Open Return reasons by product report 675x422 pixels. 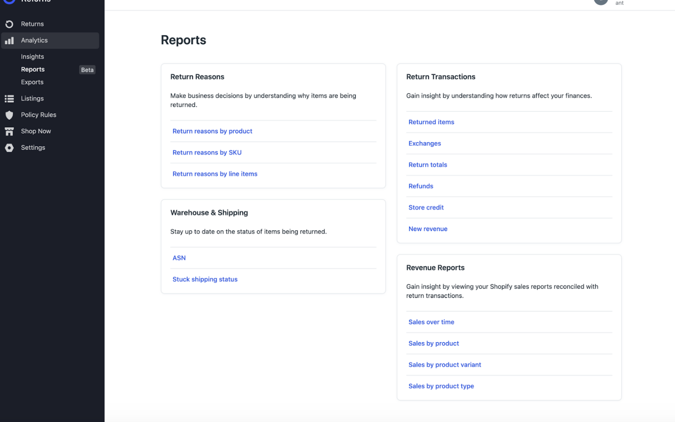click(x=212, y=131)
